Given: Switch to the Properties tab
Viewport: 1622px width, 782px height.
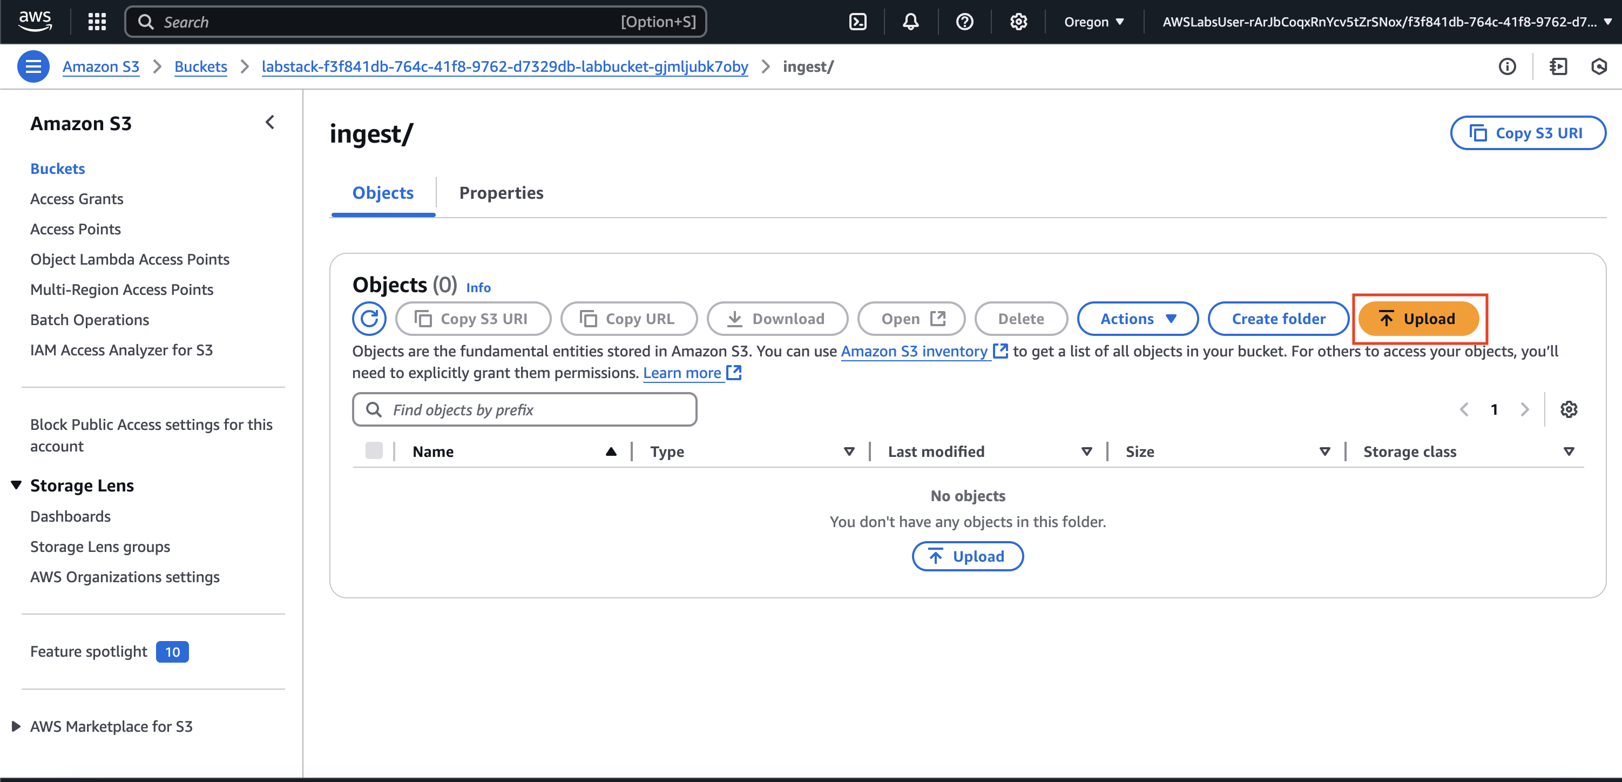Looking at the screenshot, I should [501, 193].
